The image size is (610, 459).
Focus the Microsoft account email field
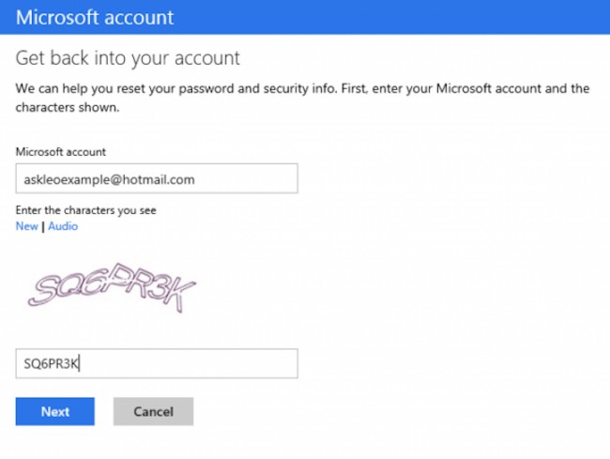pyautogui.click(x=156, y=178)
